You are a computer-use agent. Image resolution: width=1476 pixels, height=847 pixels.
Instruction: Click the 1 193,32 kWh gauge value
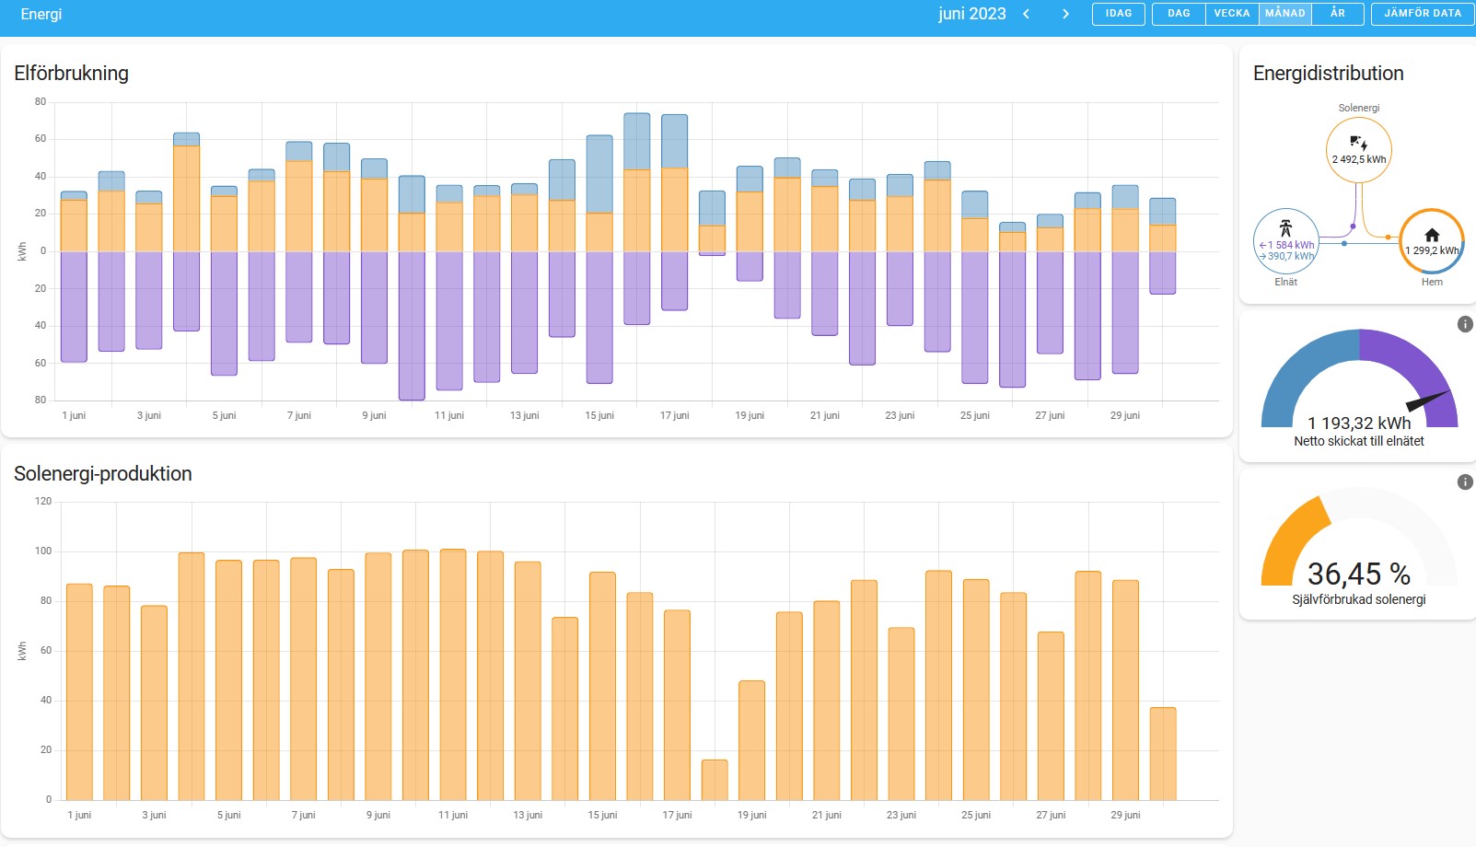point(1359,423)
